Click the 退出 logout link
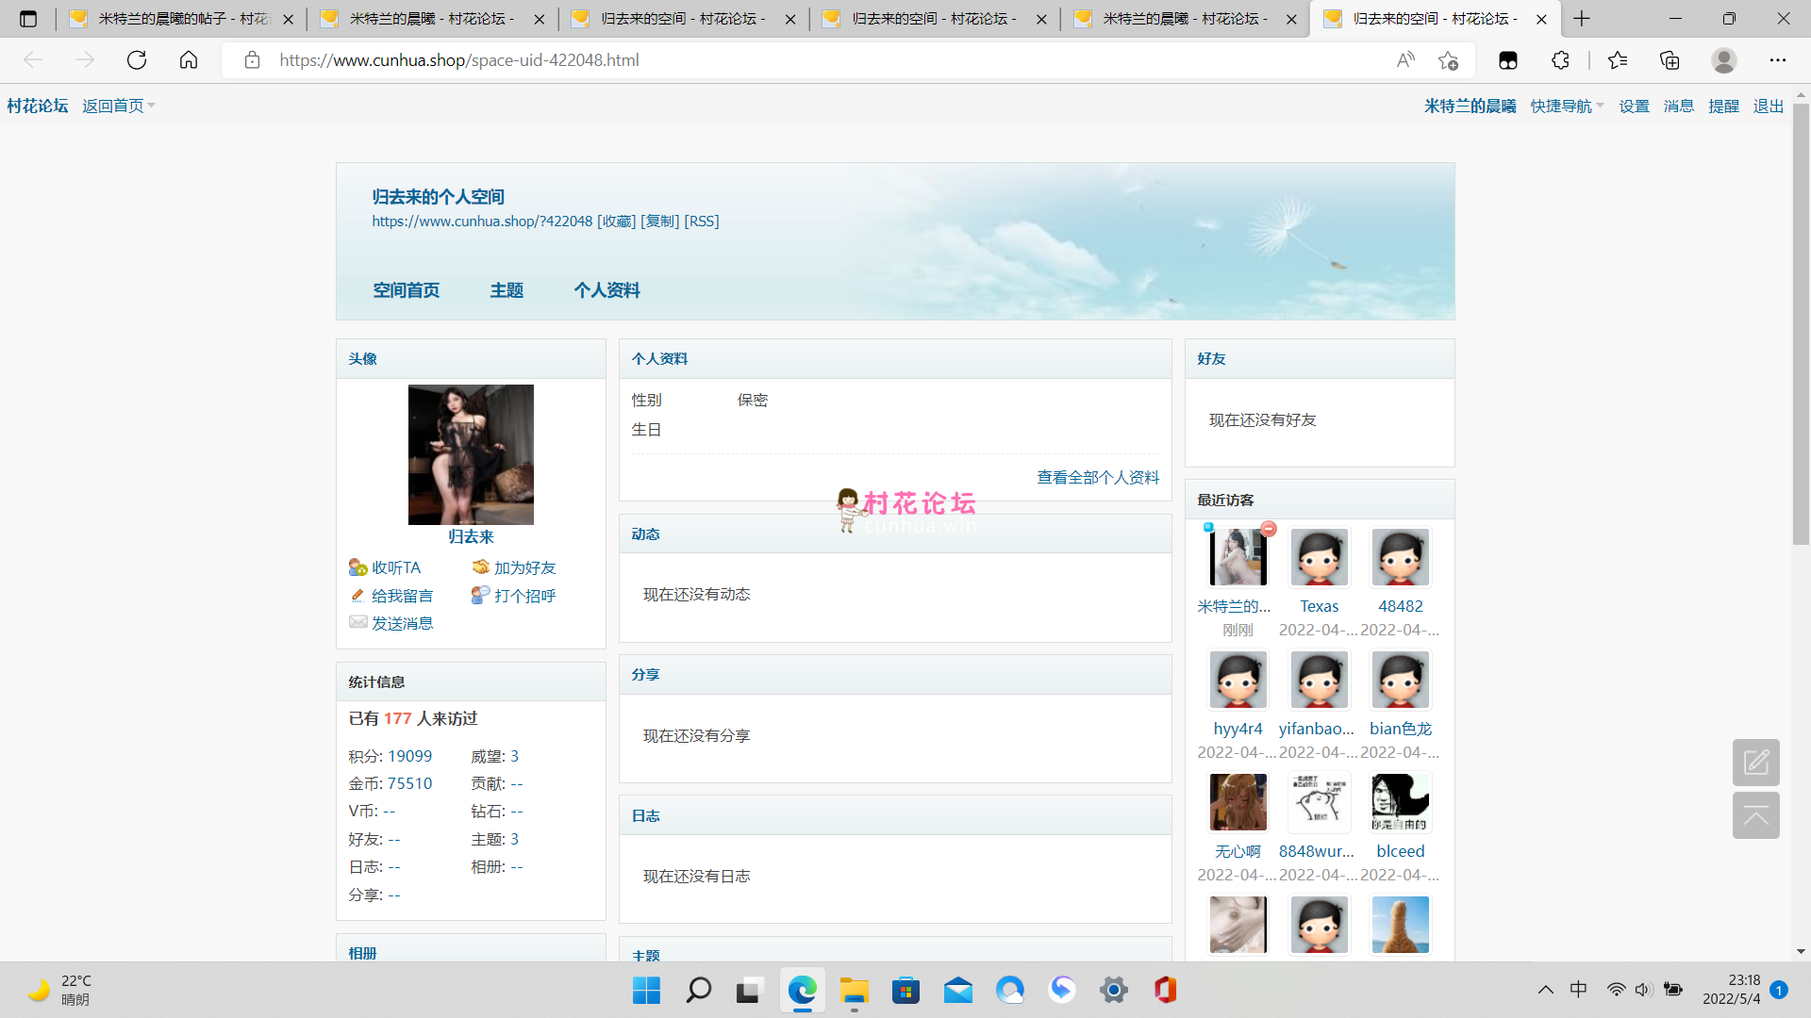1811x1018 pixels. click(x=1769, y=106)
